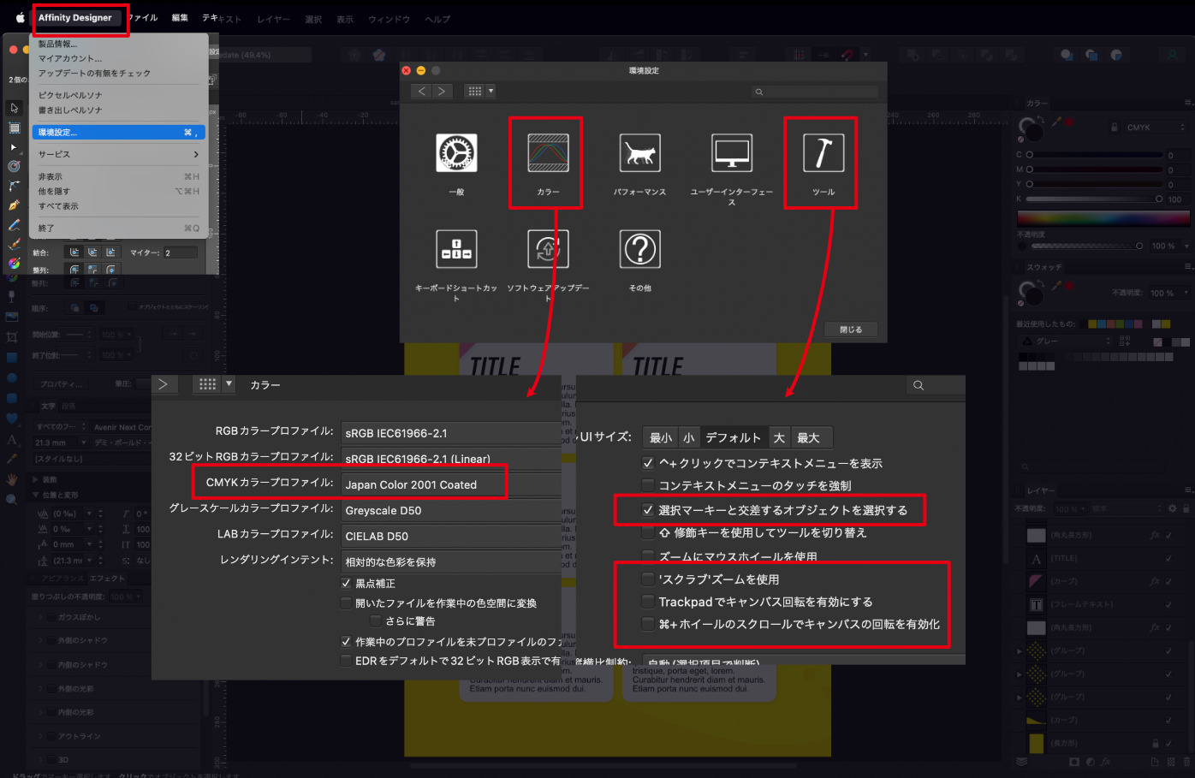Set UI size to 最大
1195x778 pixels.
[811, 437]
